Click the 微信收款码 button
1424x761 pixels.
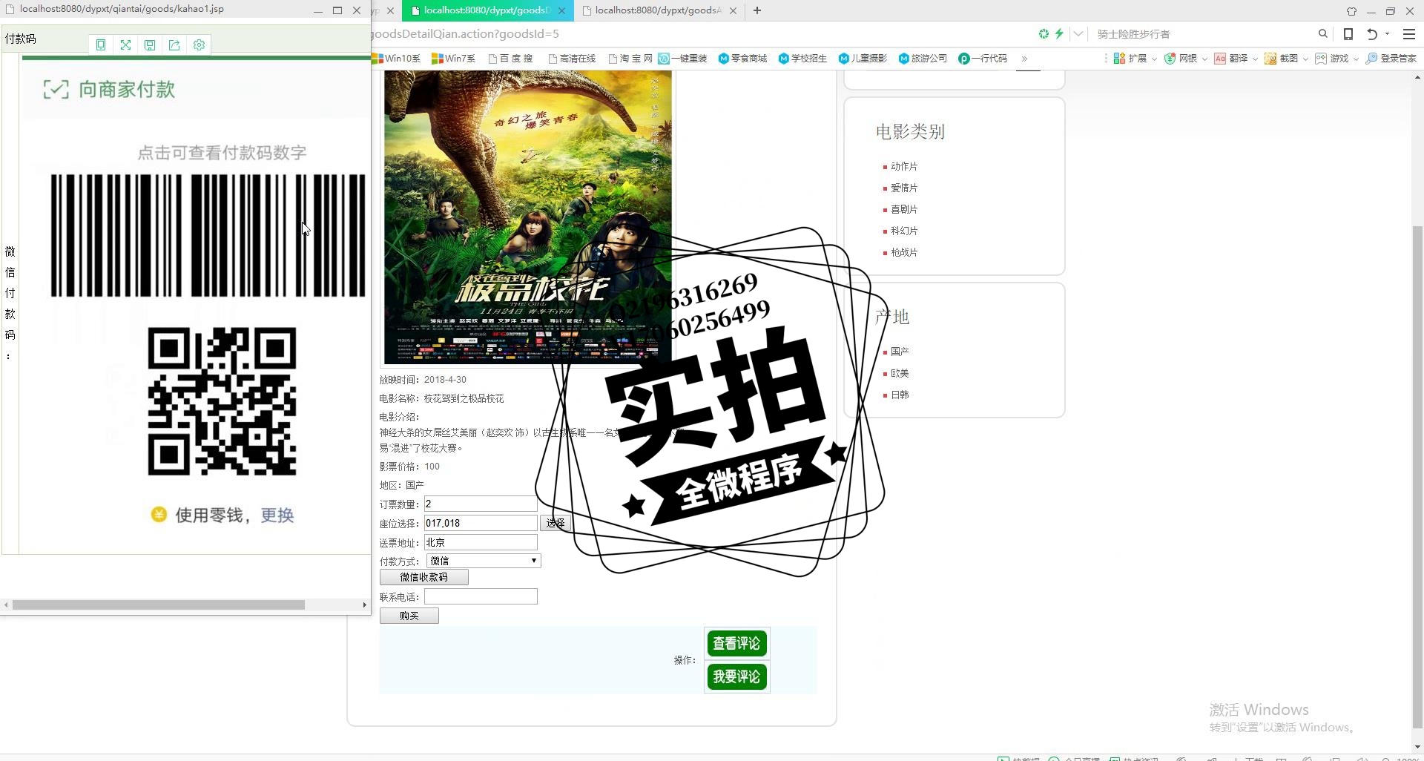(x=423, y=577)
